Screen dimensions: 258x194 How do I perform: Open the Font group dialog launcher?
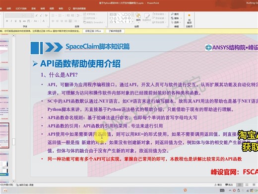tap(48, 26)
